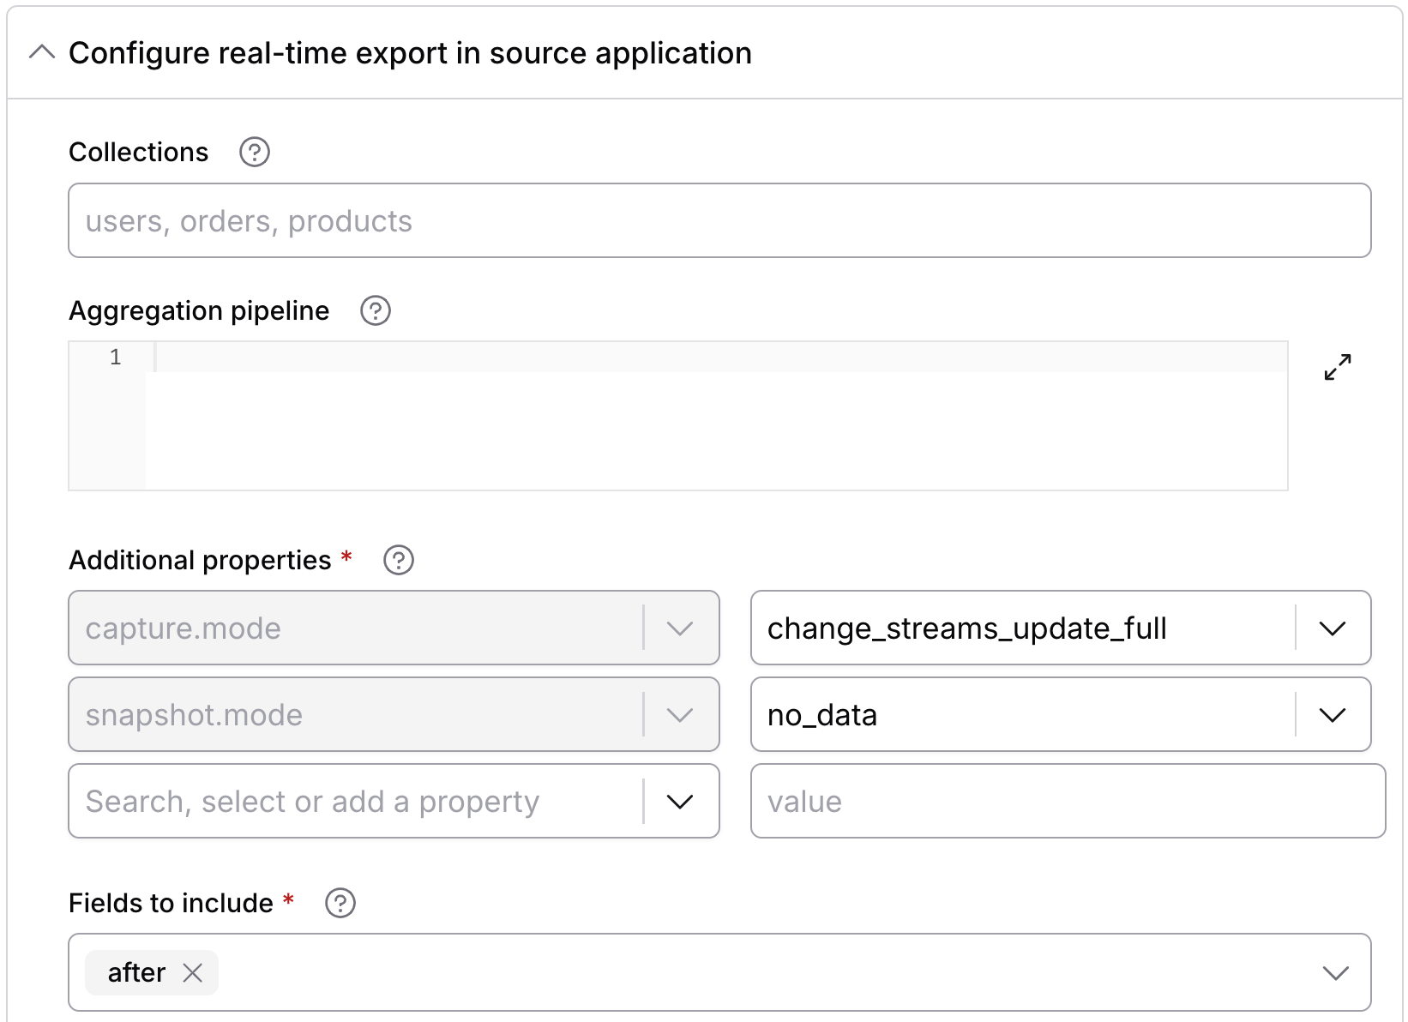Open the disabled snapshot.mode property dropdown
The image size is (1408, 1022).
click(680, 715)
